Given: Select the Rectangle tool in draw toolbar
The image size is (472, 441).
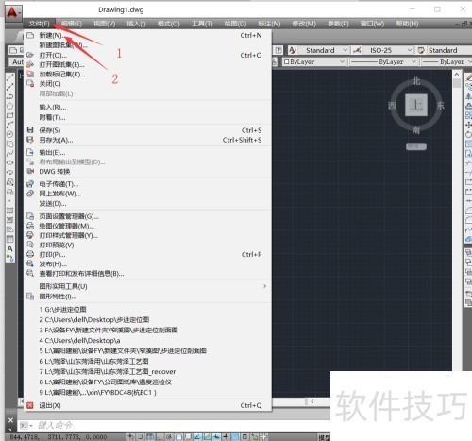Looking at the screenshot, I should click(10, 115).
